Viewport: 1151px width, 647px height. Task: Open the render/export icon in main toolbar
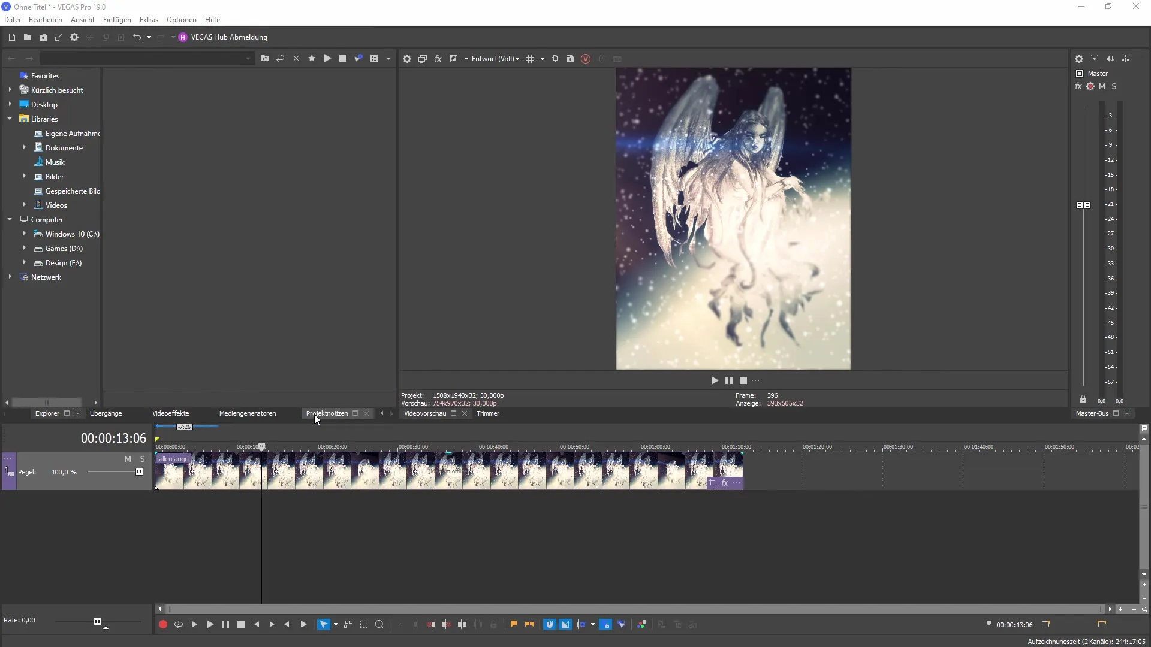point(58,37)
